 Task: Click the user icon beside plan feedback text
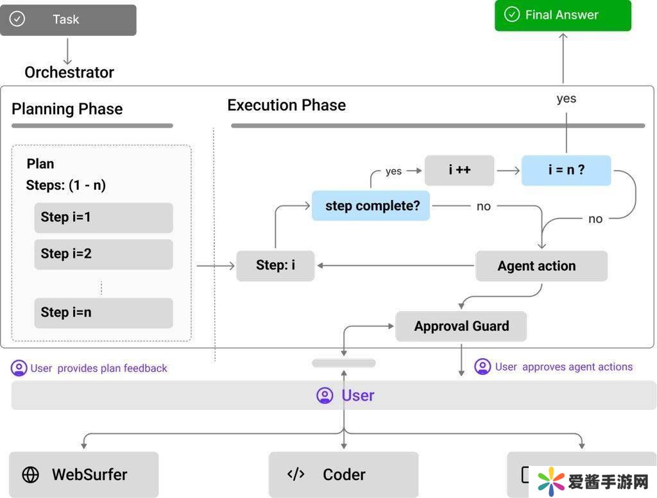[19, 368]
